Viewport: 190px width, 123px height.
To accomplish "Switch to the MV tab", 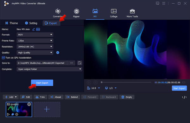I will 95,13.
